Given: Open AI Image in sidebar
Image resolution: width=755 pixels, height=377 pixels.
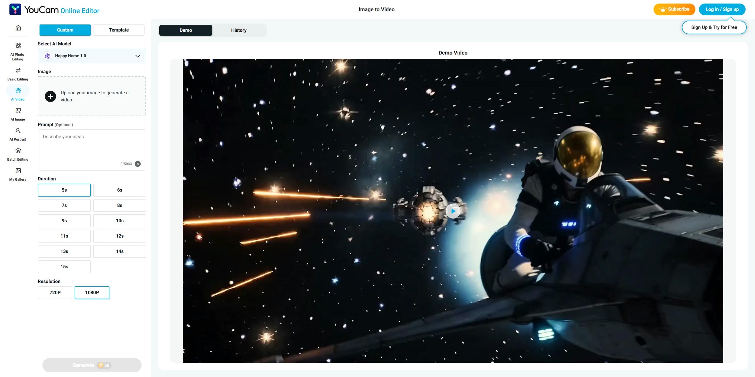Looking at the screenshot, I should (18, 114).
